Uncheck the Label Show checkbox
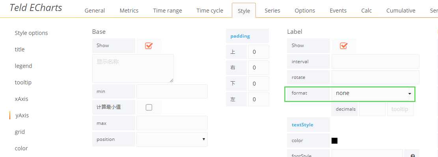The image size is (438, 157). (x=343, y=46)
